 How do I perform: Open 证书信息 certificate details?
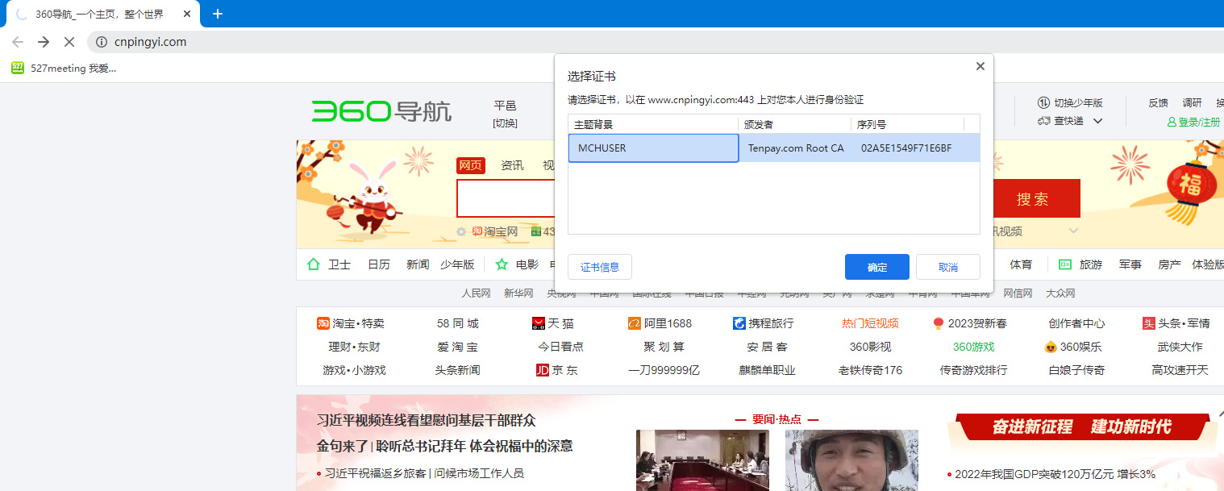pyautogui.click(x=599, y=267)
